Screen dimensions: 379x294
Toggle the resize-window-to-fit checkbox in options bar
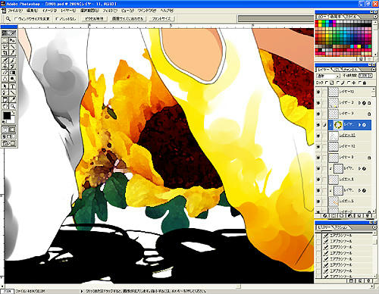click(x=16, y=19)
